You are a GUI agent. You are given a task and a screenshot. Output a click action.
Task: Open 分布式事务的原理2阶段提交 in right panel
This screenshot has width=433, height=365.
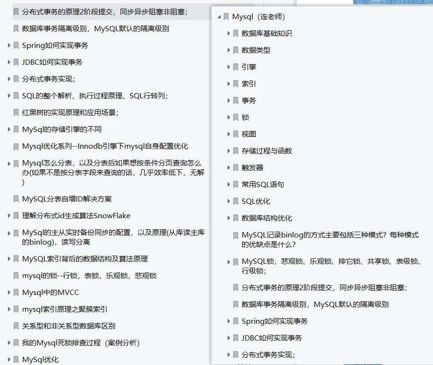click(325, 288)
